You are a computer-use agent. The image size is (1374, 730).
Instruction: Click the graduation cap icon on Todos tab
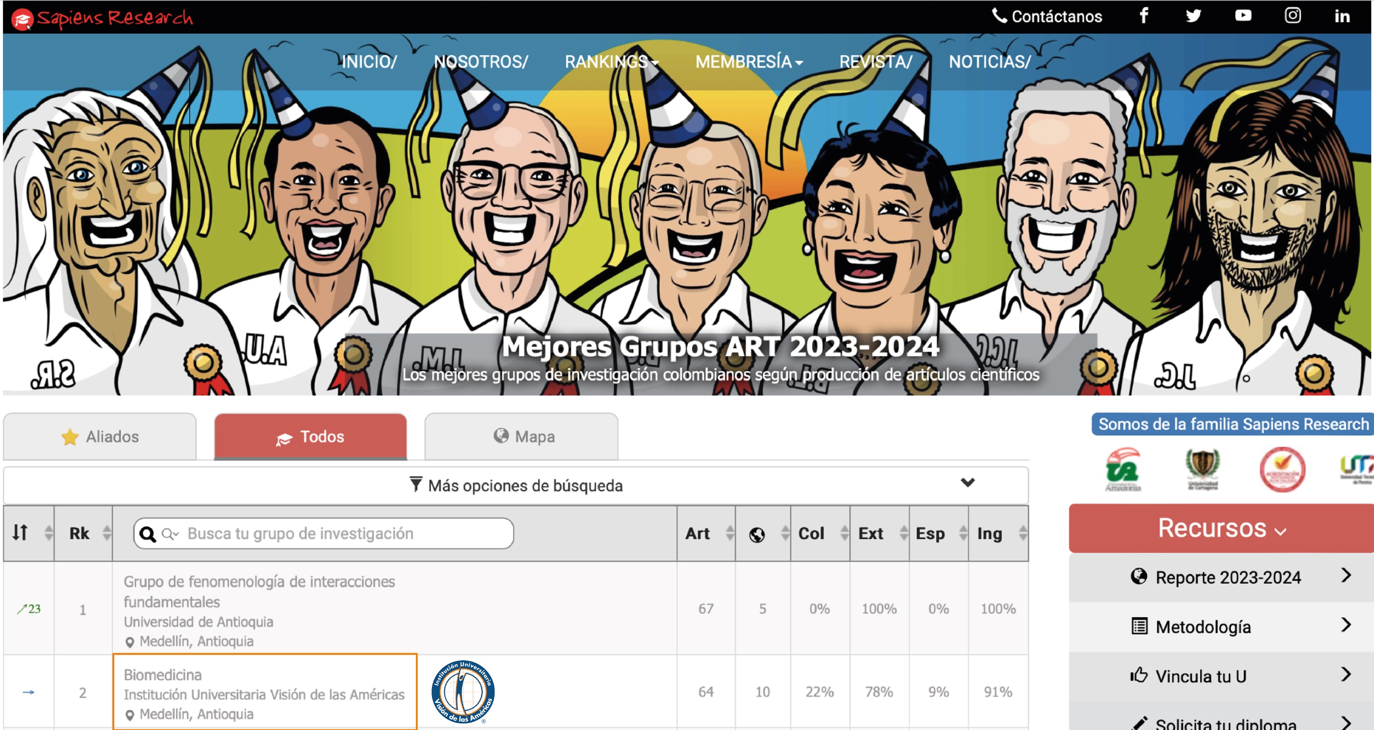pyautogui.click(x=284, y=439)
